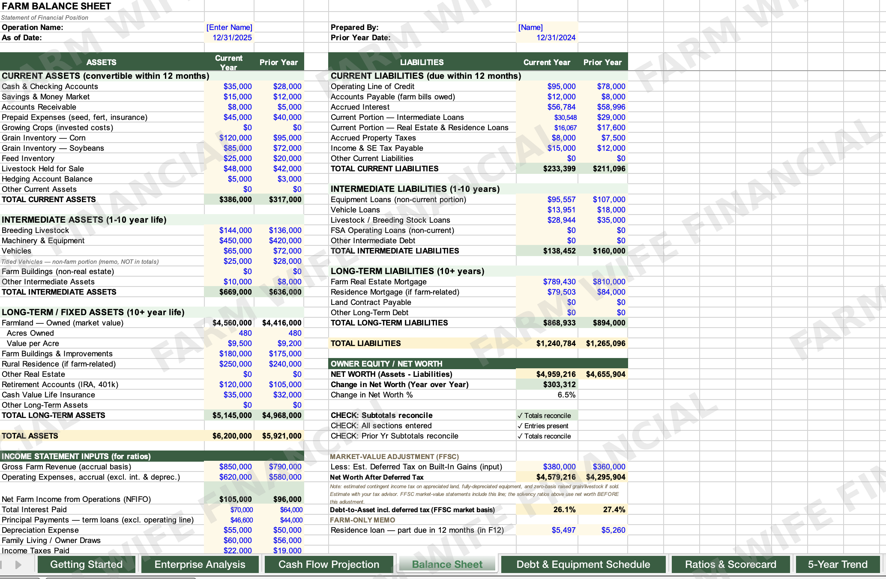886x579 pixels.
Task: Click Value per Acre $9,500
Action: [229, 343]
